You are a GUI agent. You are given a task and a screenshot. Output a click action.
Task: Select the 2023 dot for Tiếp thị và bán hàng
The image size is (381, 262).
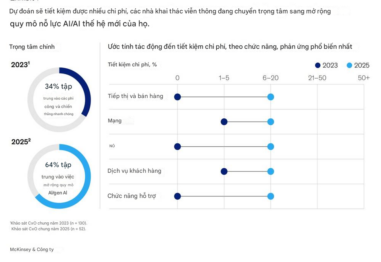[178, 97]
